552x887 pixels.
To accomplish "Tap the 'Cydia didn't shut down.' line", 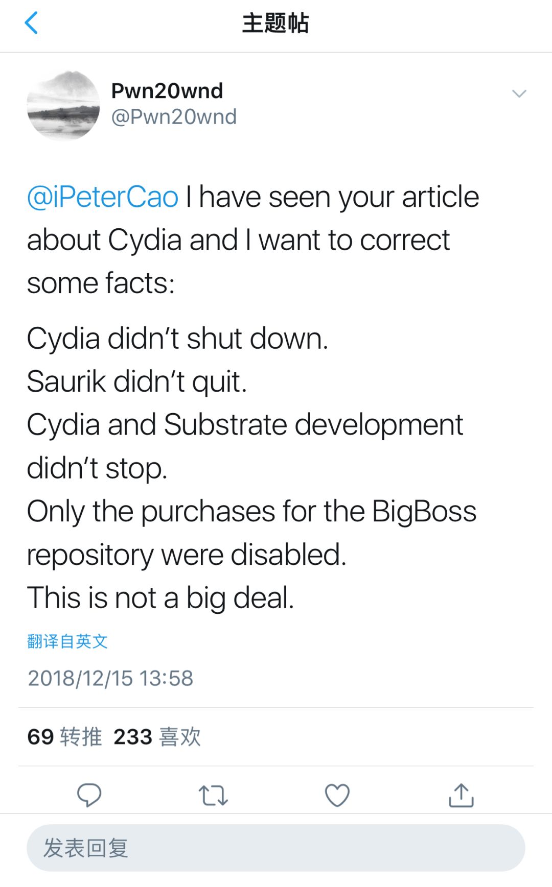I will coord(177,339).
